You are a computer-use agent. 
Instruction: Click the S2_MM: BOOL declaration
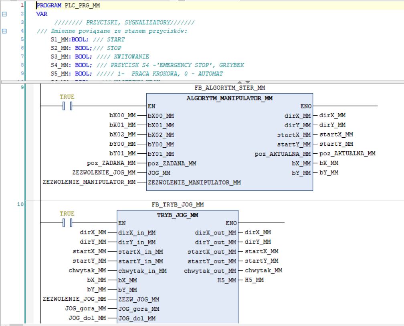[x=71, y=48]
